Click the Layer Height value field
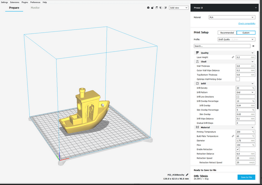262x185 pixels. [x=245, y=57]
